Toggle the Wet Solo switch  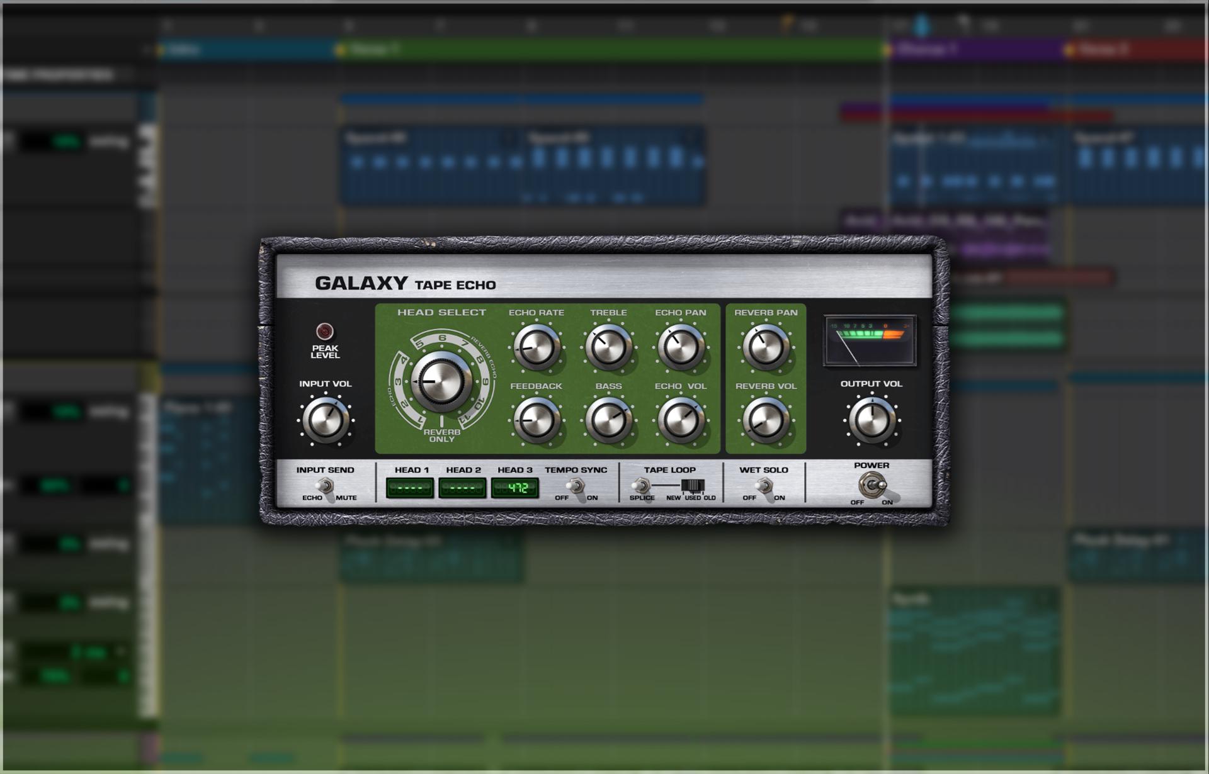tap(764, 486)
